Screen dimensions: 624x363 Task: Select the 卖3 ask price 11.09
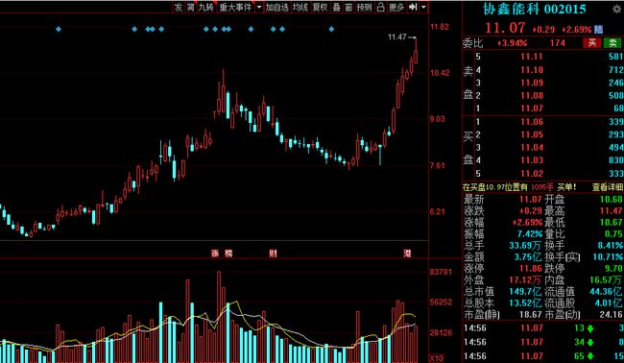(x=532, y=83)
